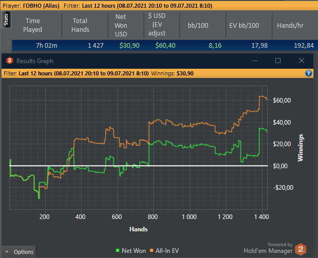Sort by Hands/hr column header
This screenshot has height=258, width=318.
point(290,25)
